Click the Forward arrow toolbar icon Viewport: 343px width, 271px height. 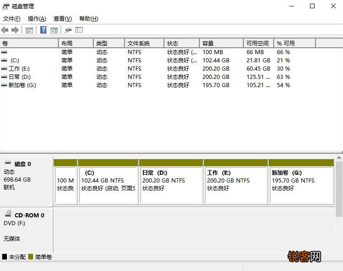(x=15, y=30)
